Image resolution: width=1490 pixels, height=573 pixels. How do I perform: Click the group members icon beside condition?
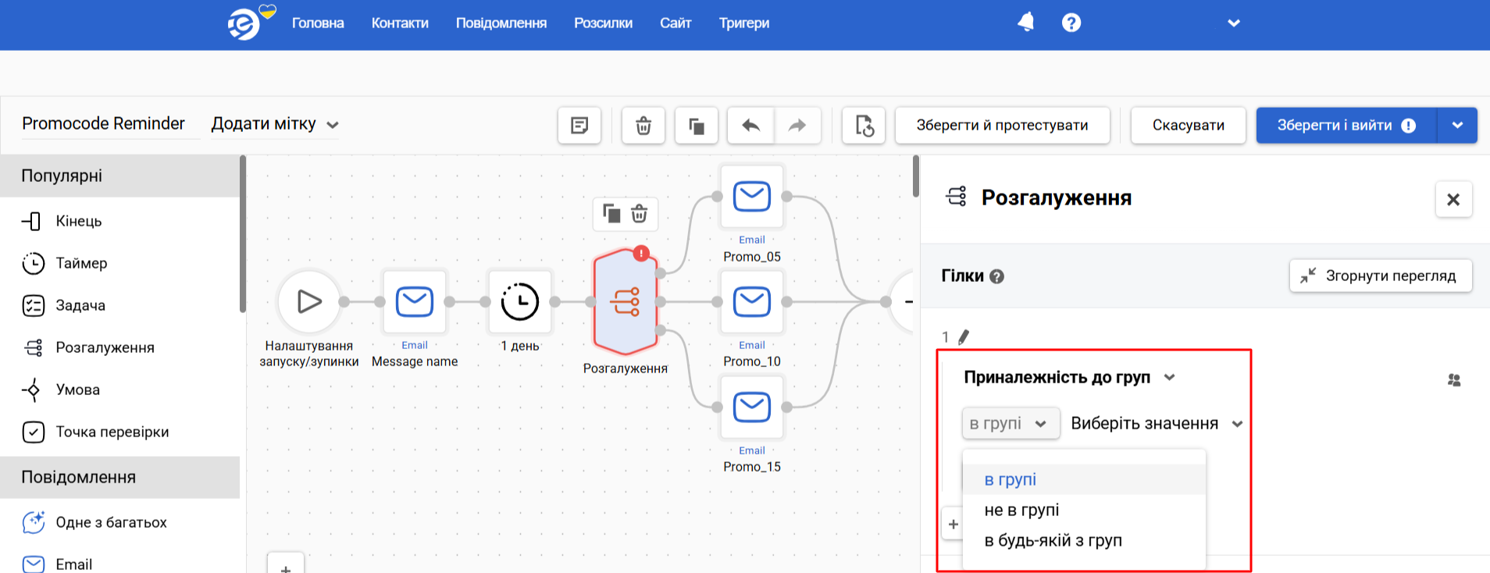coord(1454,380)
